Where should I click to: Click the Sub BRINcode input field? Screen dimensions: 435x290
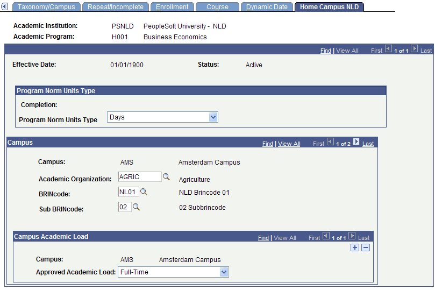125,207
